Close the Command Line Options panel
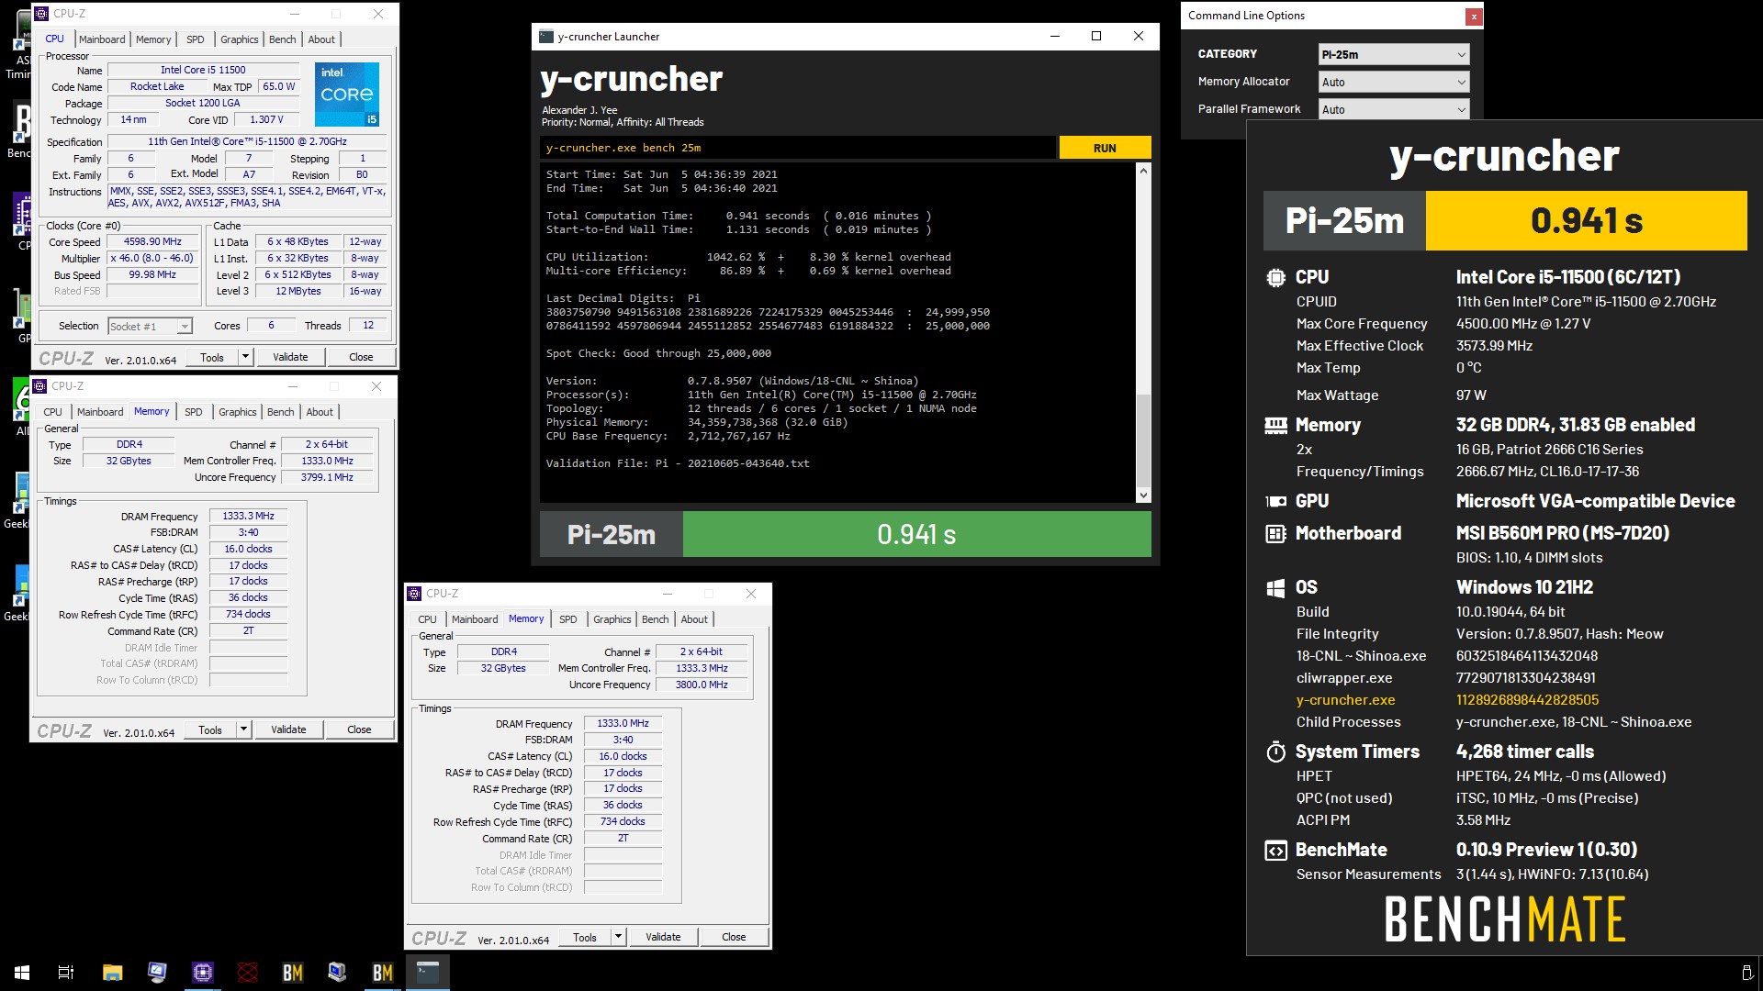The height and width of the screenshot is (991, 1763). point(1473,16)
